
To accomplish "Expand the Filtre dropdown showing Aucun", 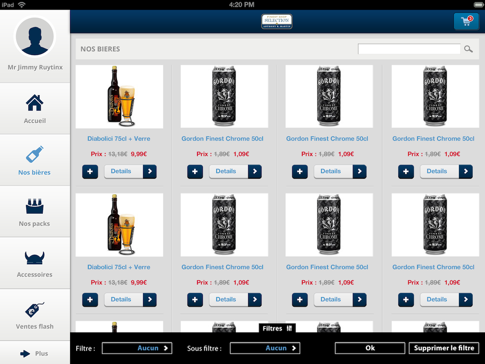I will 137,348.
